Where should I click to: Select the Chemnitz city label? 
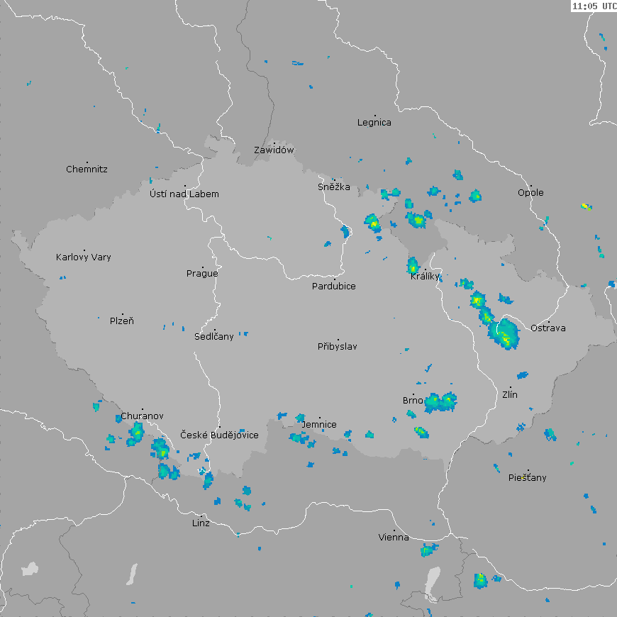pos(87,169)
